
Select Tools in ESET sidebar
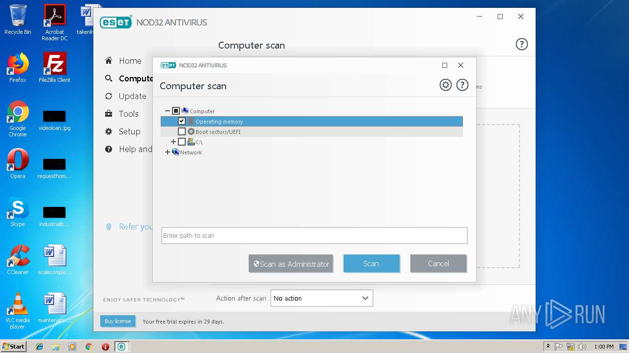128,114
